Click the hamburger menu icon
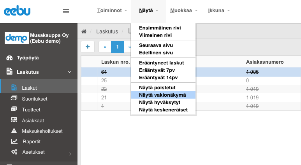 [x=66, y=11]
